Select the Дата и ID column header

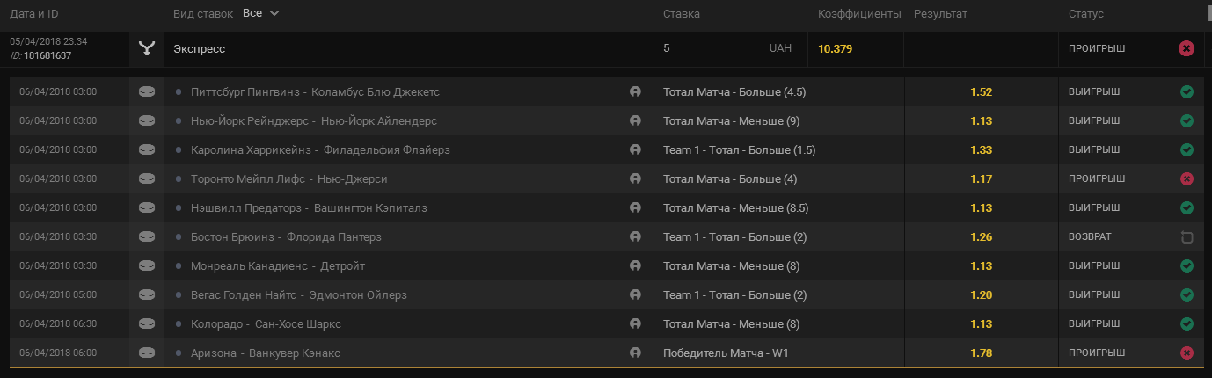[34, 14]
